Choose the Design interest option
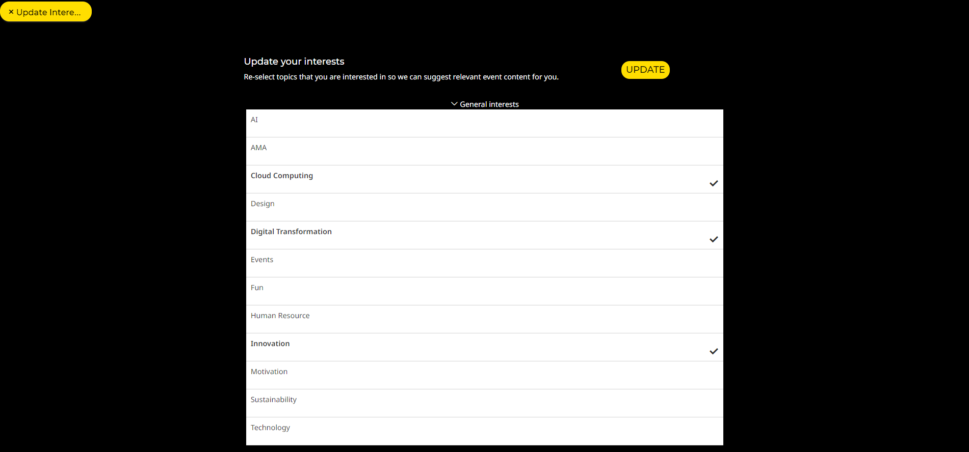 click(x=263, y=204)
